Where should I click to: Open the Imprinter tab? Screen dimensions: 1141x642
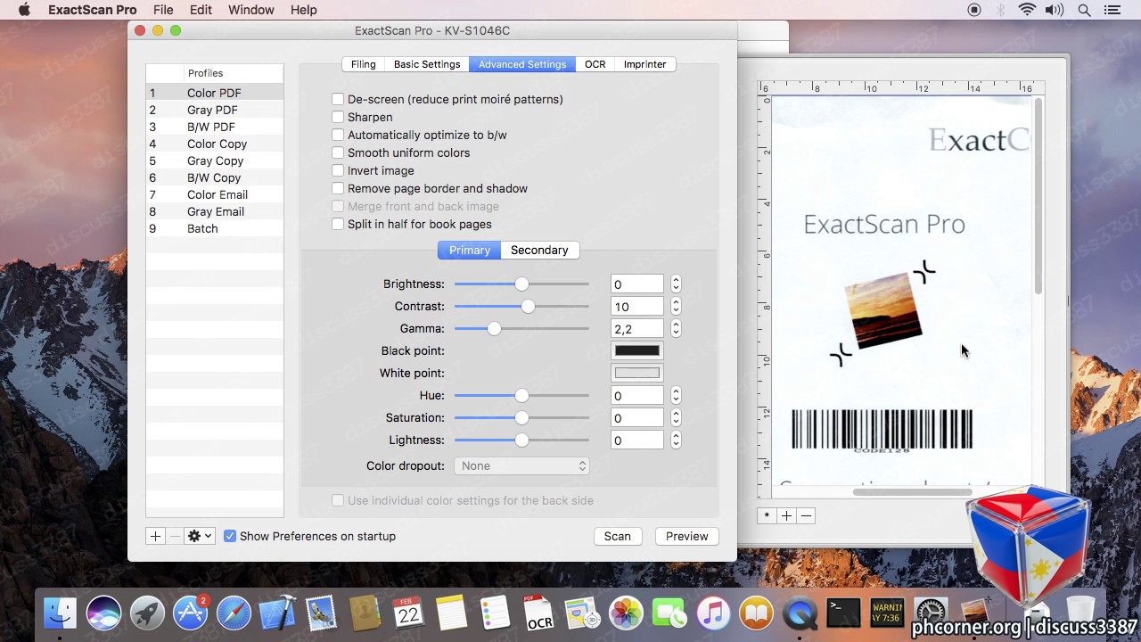click(x=644, y=64)
